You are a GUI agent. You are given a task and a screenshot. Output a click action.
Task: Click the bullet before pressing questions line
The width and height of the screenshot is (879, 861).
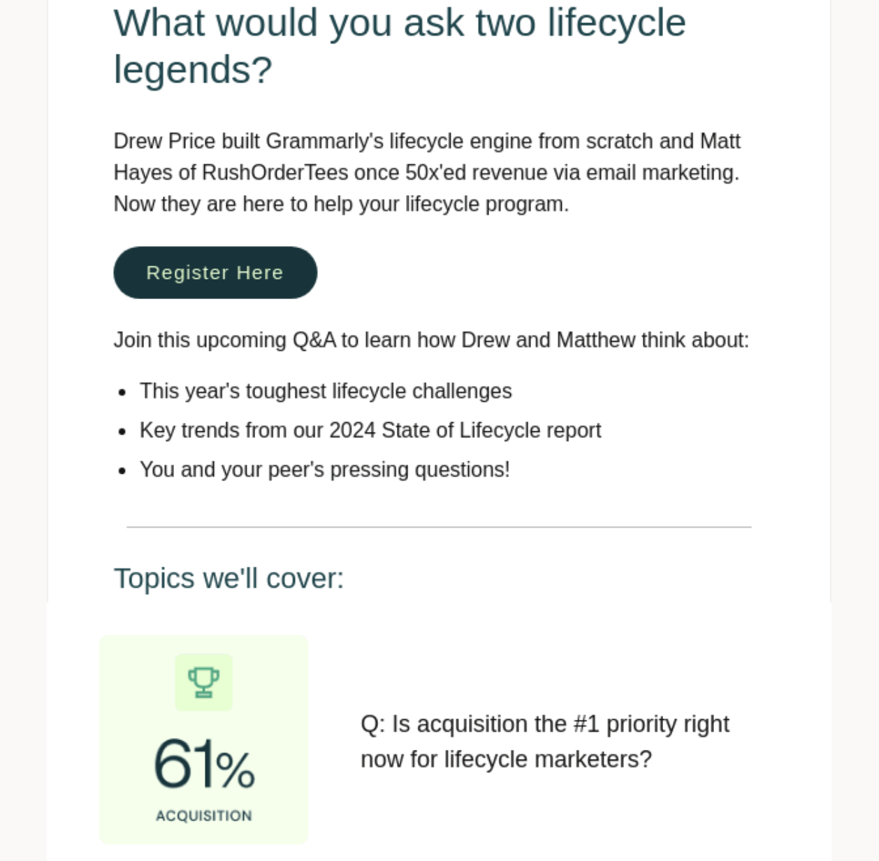tap(123, 470)
